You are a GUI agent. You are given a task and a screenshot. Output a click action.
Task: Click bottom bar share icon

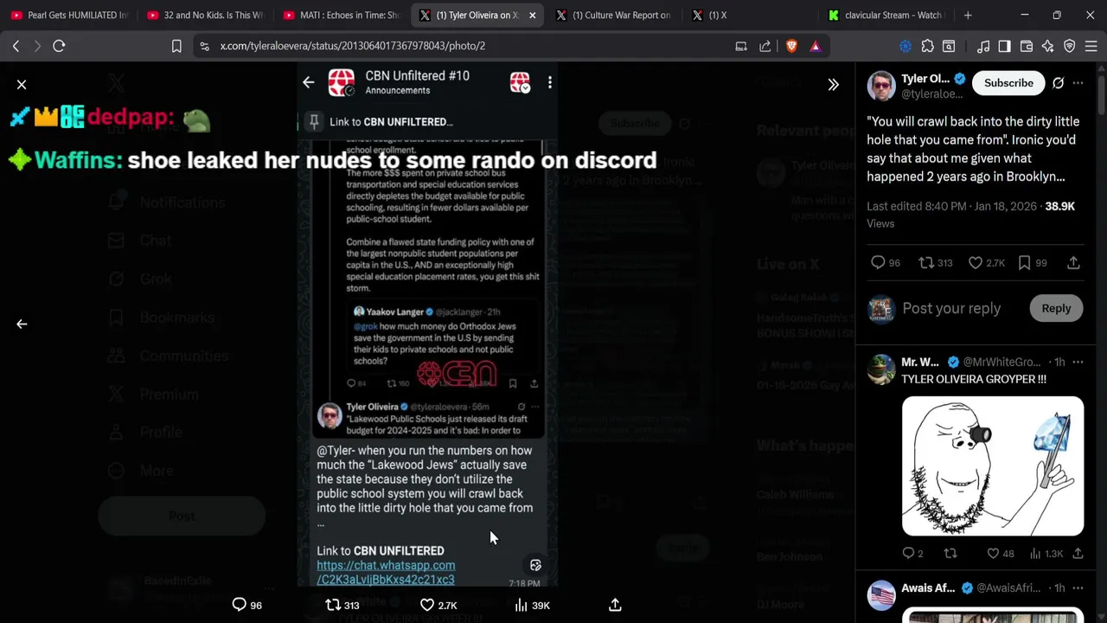click(x=615, y=605)
